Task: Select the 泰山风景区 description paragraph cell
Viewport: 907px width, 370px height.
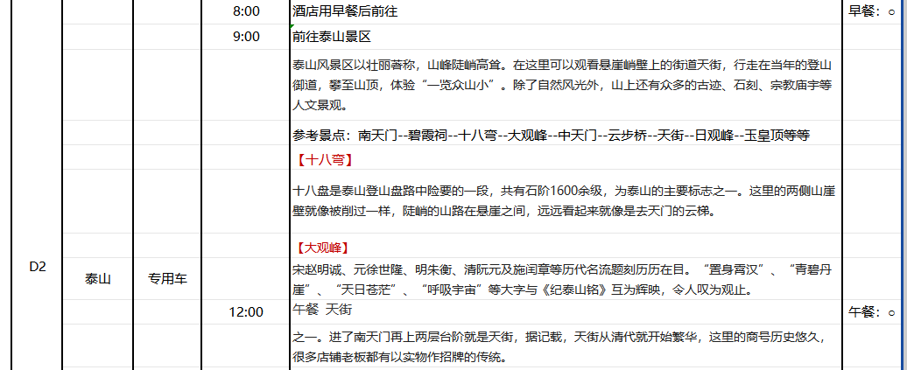Action: (x=560, y=85)
